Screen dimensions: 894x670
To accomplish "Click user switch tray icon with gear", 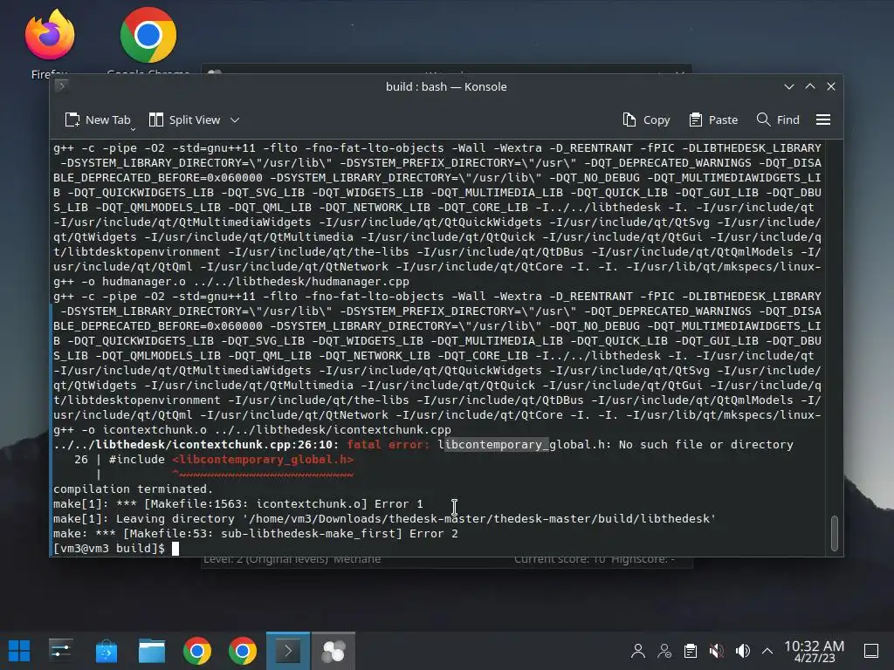I will [664, 651].
